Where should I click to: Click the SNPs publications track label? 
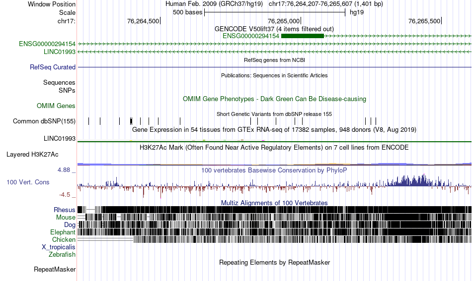(x=67, y=90)
